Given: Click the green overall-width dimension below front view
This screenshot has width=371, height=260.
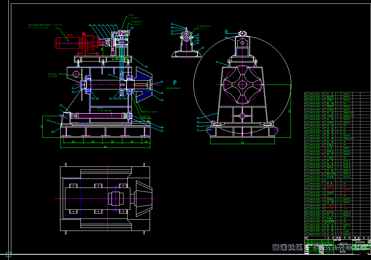Looking at the screenshot, I should pyautogui.click(x=104, y=146).
